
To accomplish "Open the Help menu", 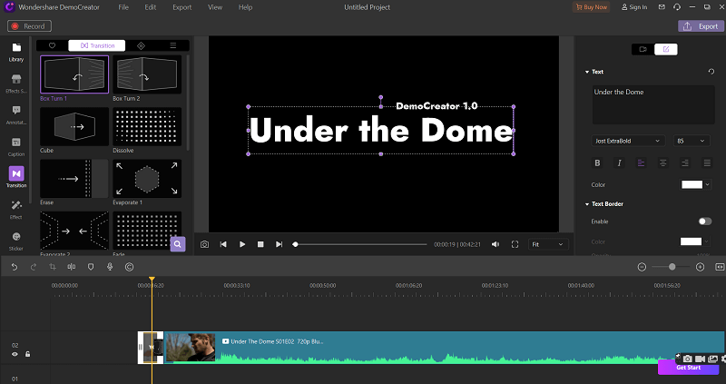I will coord(245,7).
